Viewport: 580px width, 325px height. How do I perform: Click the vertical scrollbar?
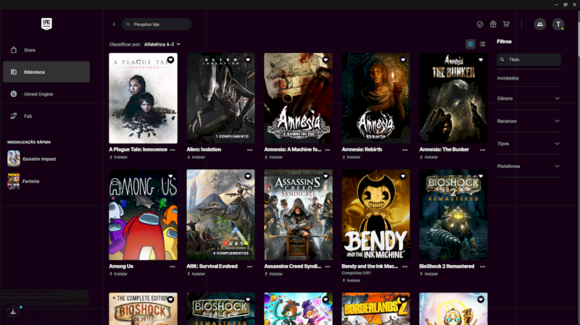pos(578,33)
